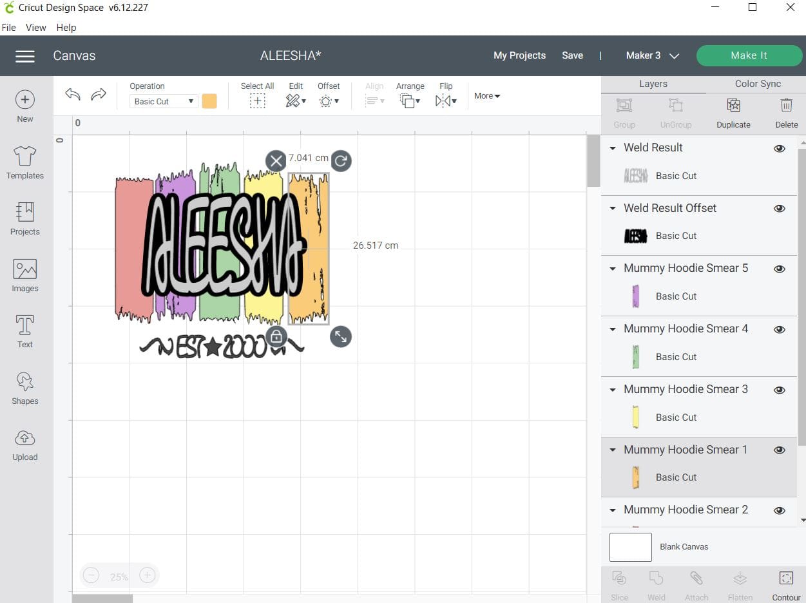The width and height of the screenshot is (806, 603).
Task: Open the Edit tool icon
Action: pos(296,101)
